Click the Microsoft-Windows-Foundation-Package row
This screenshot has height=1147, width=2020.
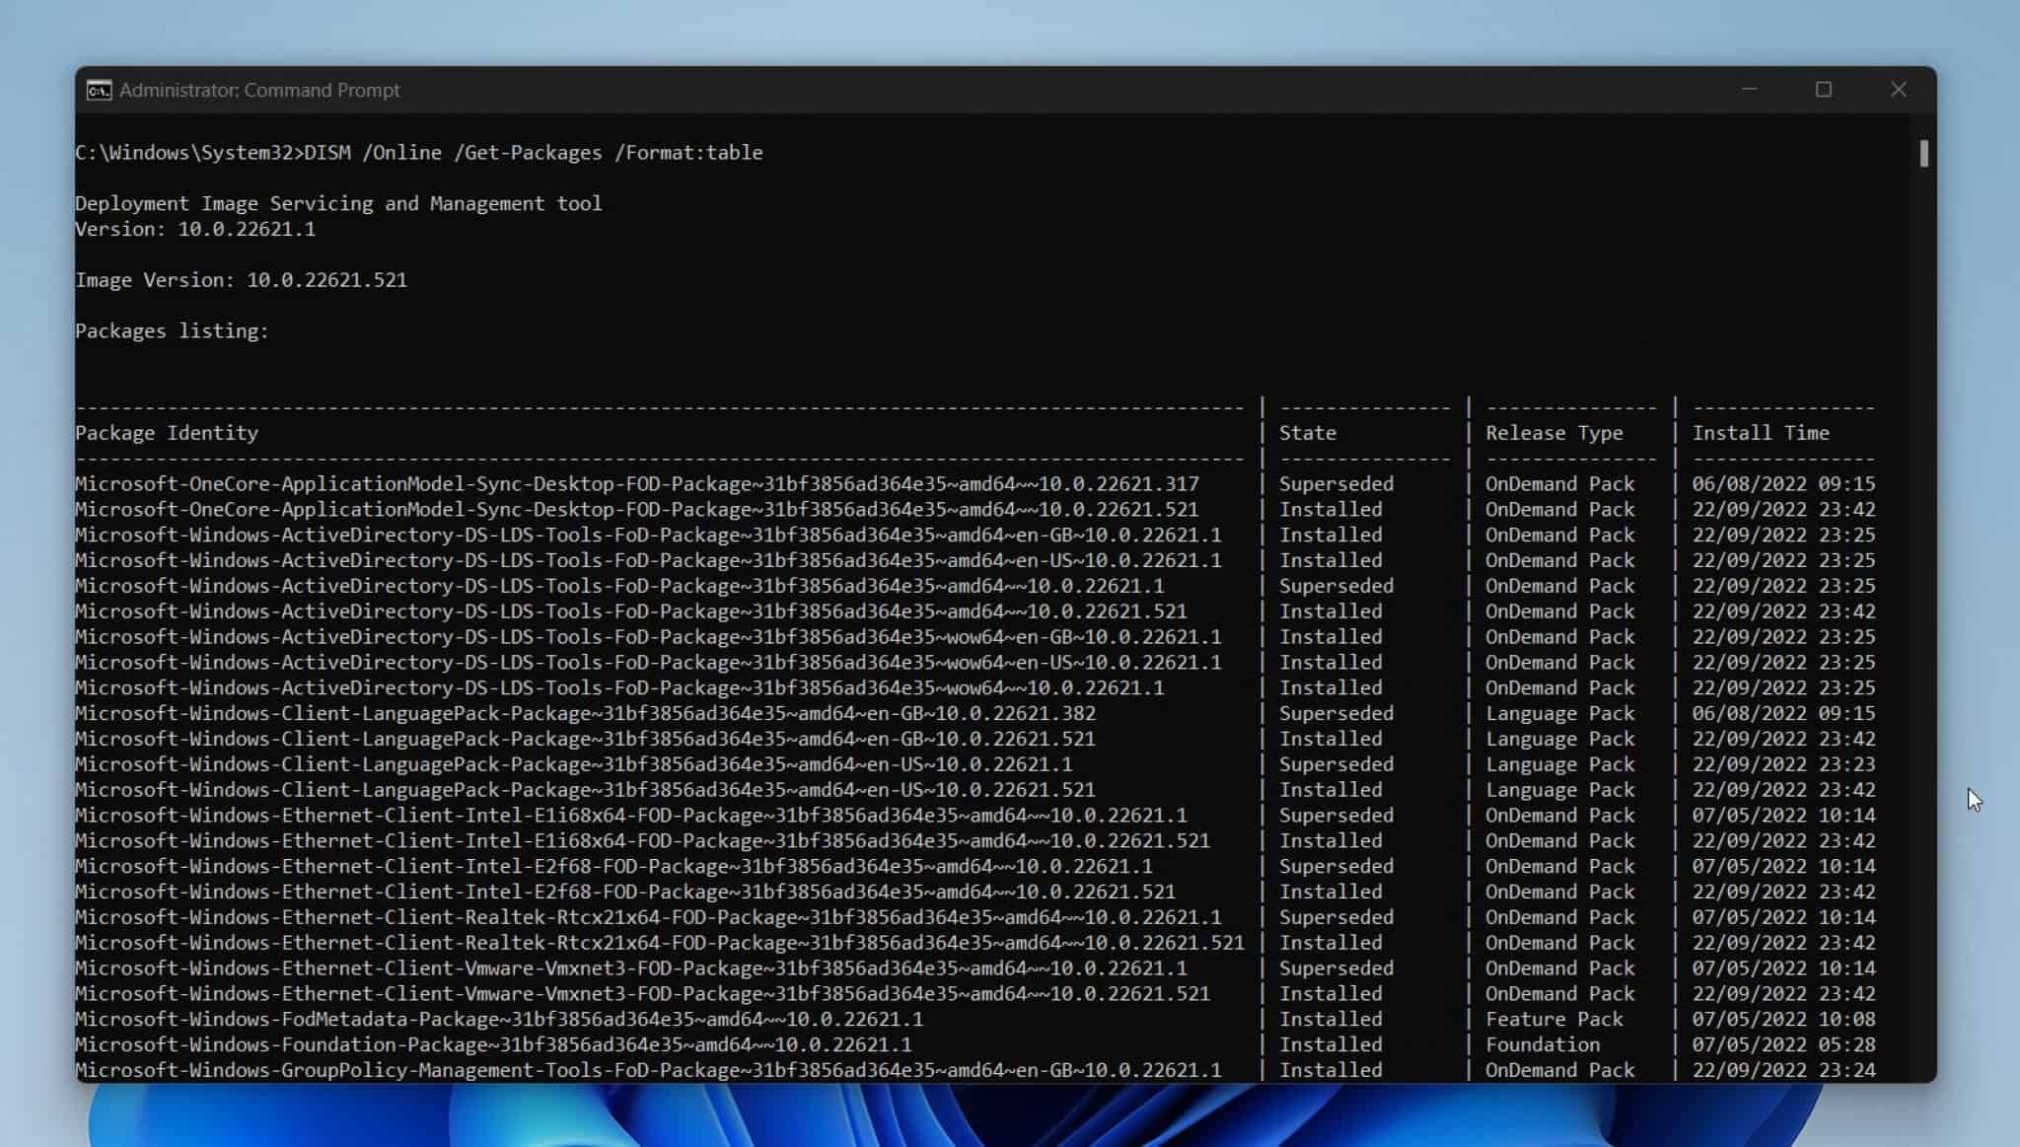[x=493, y=1045]
